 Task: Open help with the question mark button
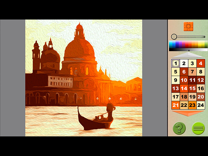[179, 128]
